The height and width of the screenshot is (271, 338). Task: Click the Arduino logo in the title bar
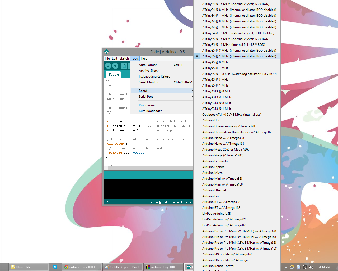pos(106,52)
